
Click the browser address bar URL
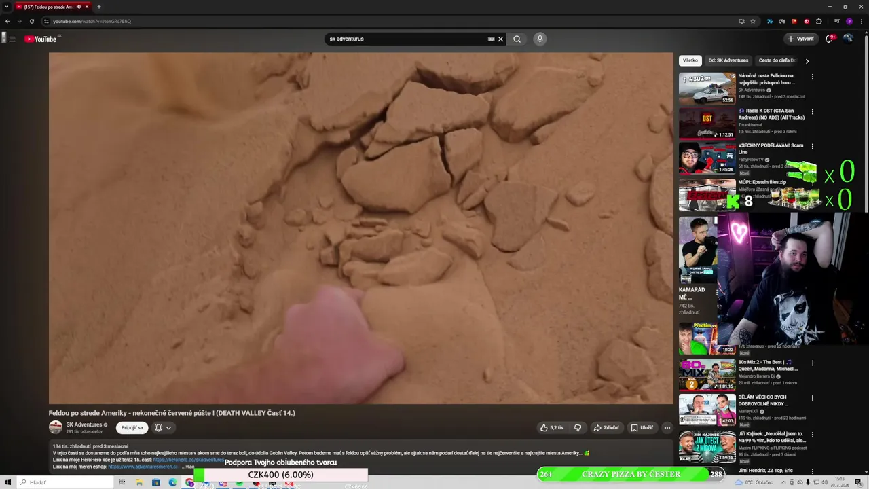pyautogui.click(x=92, y=21)
